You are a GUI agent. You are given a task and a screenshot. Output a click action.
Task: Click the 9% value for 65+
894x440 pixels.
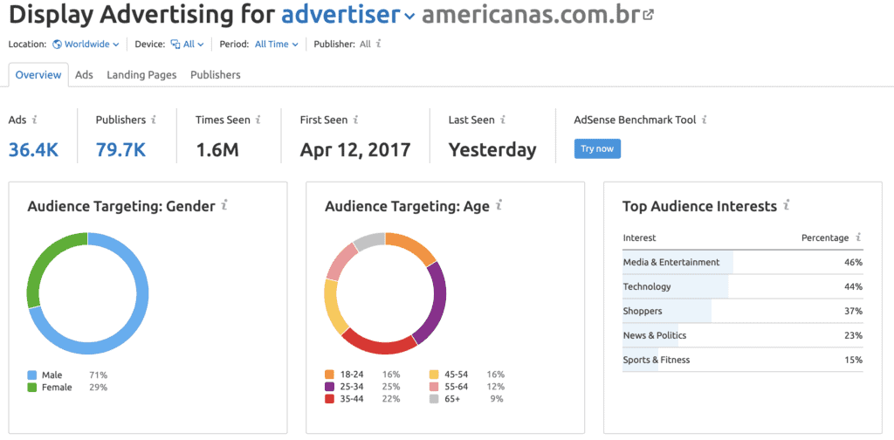(x=497, y=399)
